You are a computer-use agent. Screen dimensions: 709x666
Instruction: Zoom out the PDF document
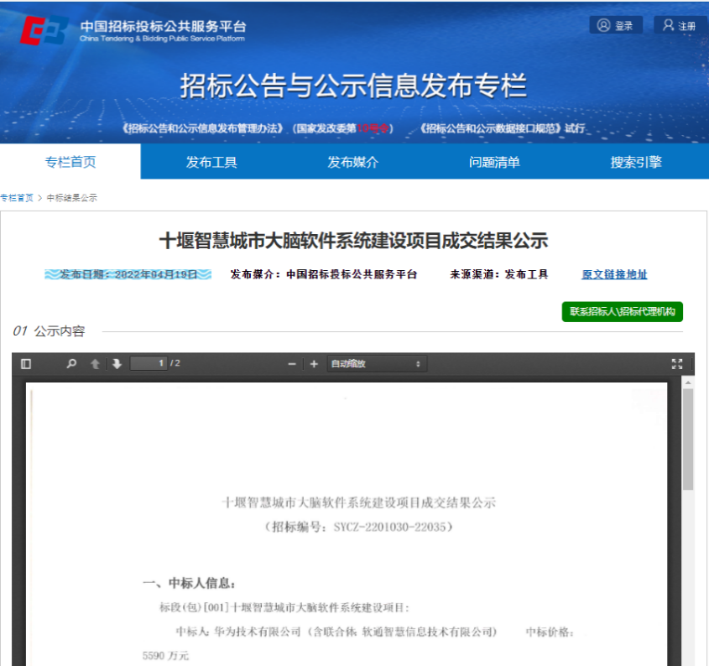tap(292, 364)
